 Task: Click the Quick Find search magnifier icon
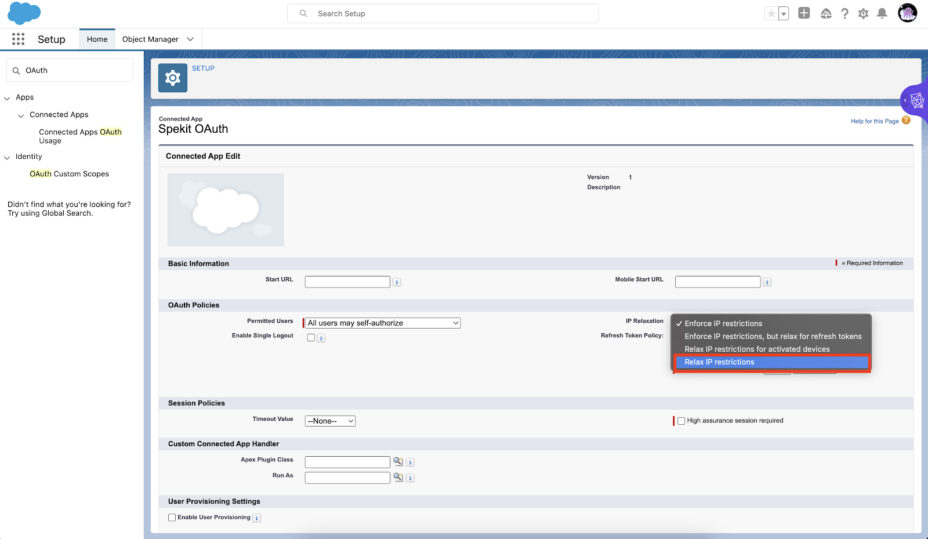point(16,71)
